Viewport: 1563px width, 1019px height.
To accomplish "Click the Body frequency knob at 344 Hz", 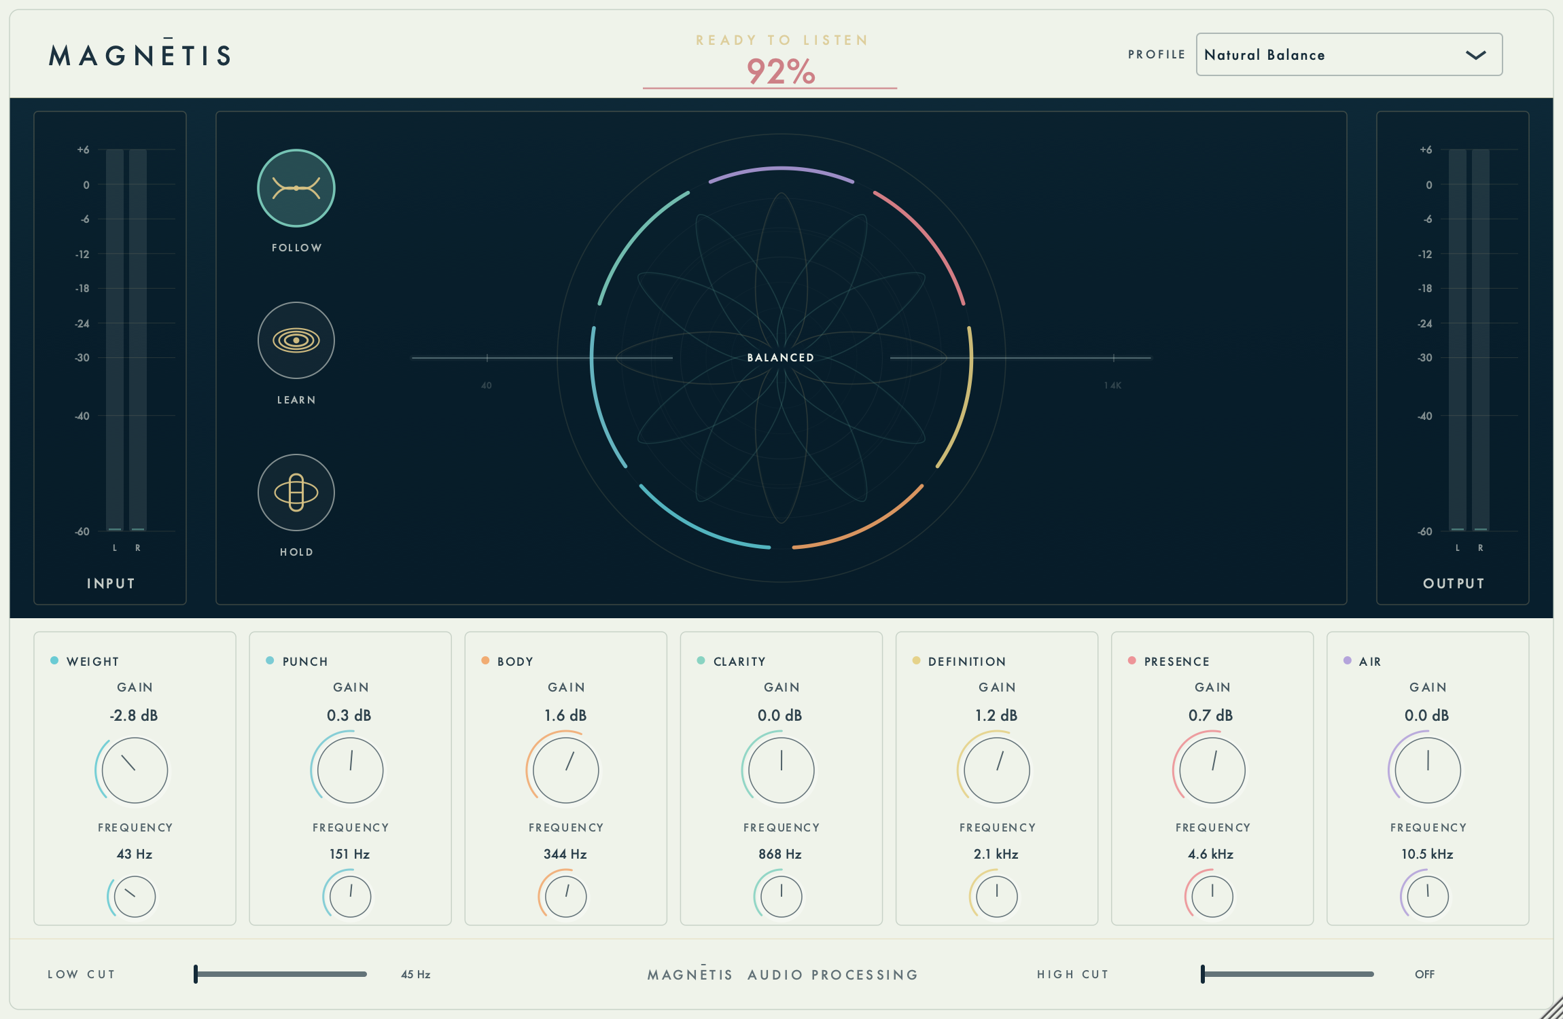I will [565, 897].
